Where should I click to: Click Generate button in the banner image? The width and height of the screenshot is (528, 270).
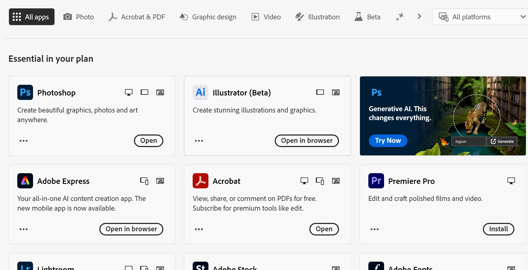(x=502, y=141)
